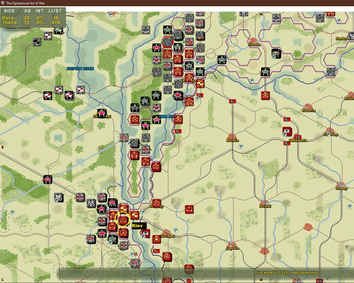Select tan unit southeast of Schors
This screenshot has height=283, width=354.
click(276, 53)
